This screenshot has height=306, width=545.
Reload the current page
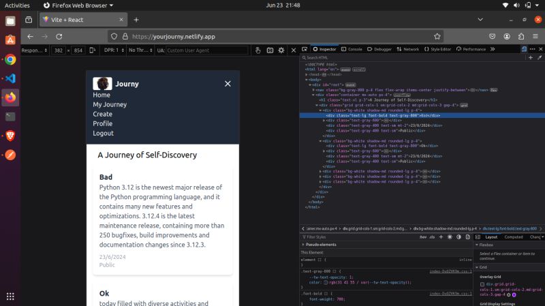point(59,36)
